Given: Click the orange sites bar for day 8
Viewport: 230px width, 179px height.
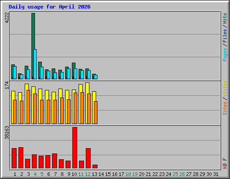Looking at the screenshot, I should coord(62,111).
